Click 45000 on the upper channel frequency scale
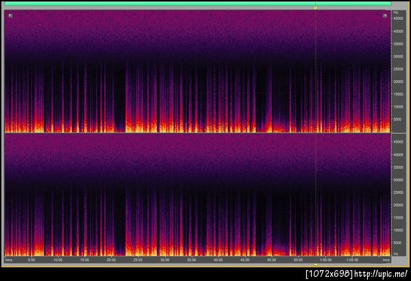 click(398, 19)
